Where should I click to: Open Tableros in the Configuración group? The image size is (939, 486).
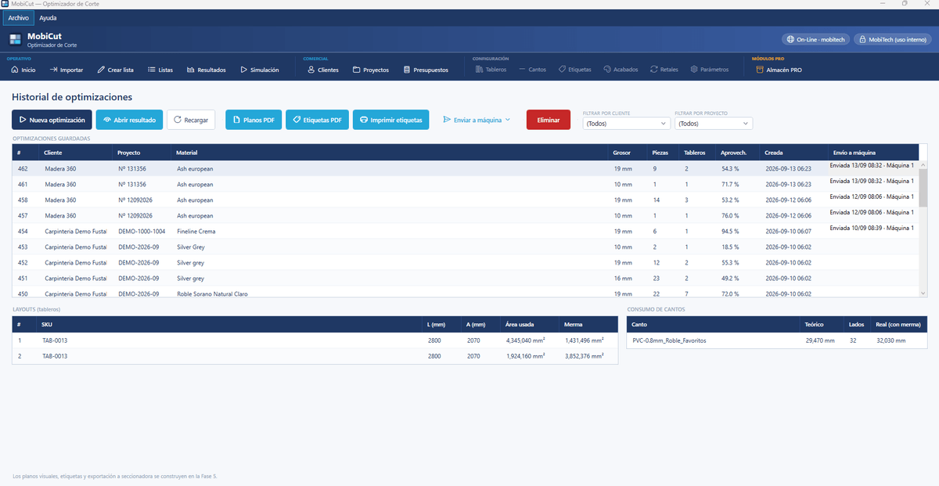tap(491, 70)
